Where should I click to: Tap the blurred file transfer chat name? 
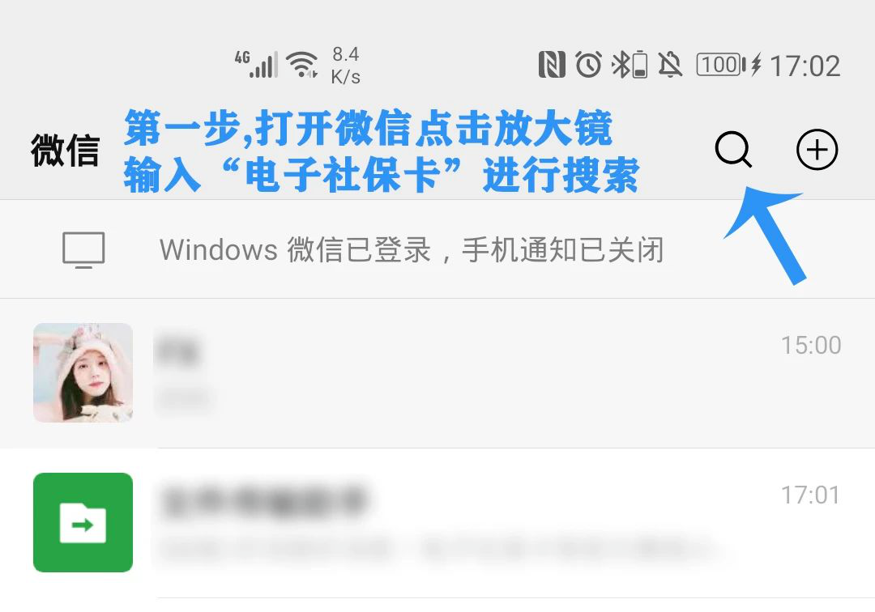pos(264,499)
